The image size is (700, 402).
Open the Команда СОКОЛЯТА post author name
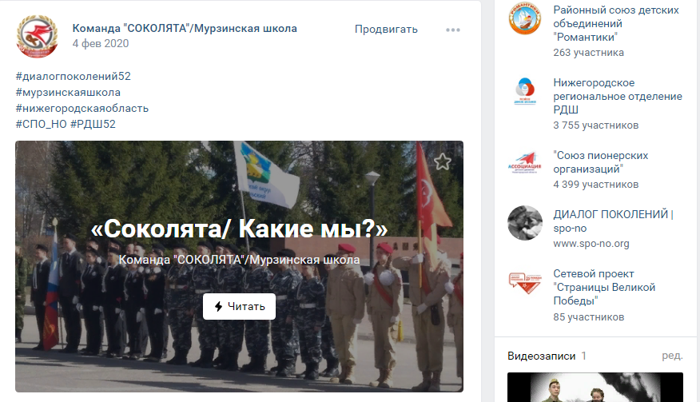tap(185, 28)
